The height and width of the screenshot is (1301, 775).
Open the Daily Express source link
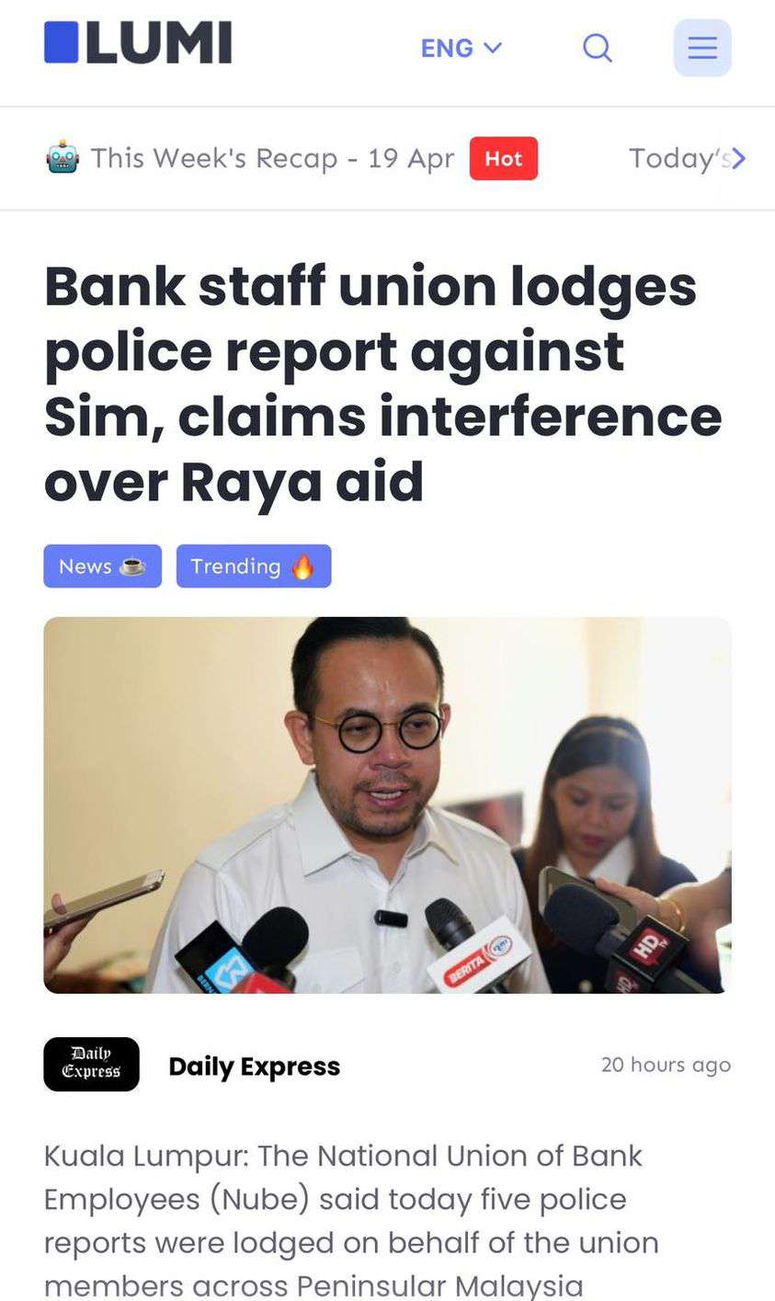tap(255, 1067)
